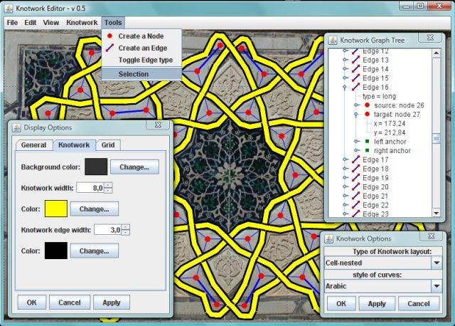Image resolution: width=455 pixels, height=326 pixels.
Task: Click Change for Background color
Action: click(134, 167)
